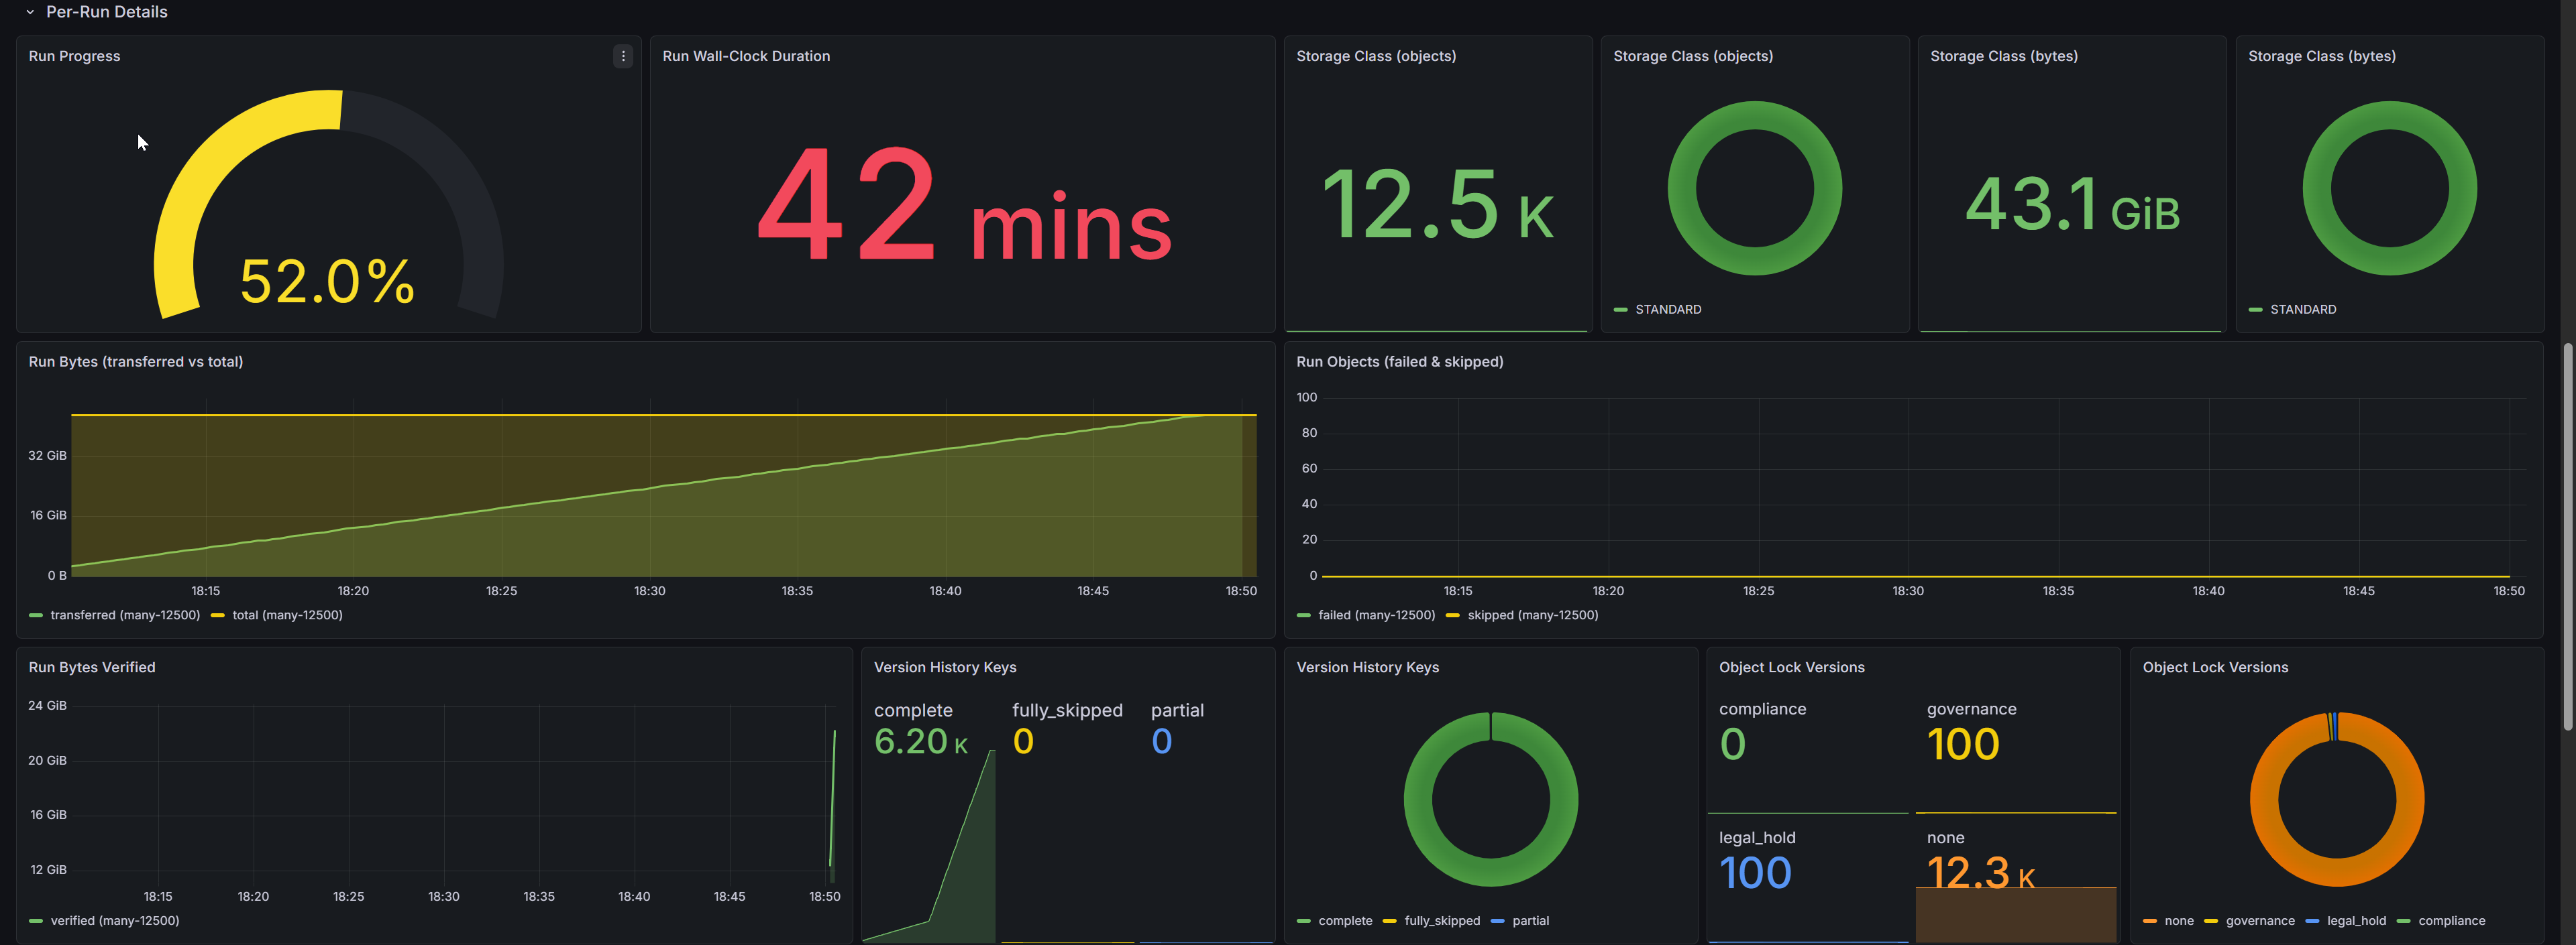
Task: Open the Run Progress panel menu icon
Action: pos(623,56)
